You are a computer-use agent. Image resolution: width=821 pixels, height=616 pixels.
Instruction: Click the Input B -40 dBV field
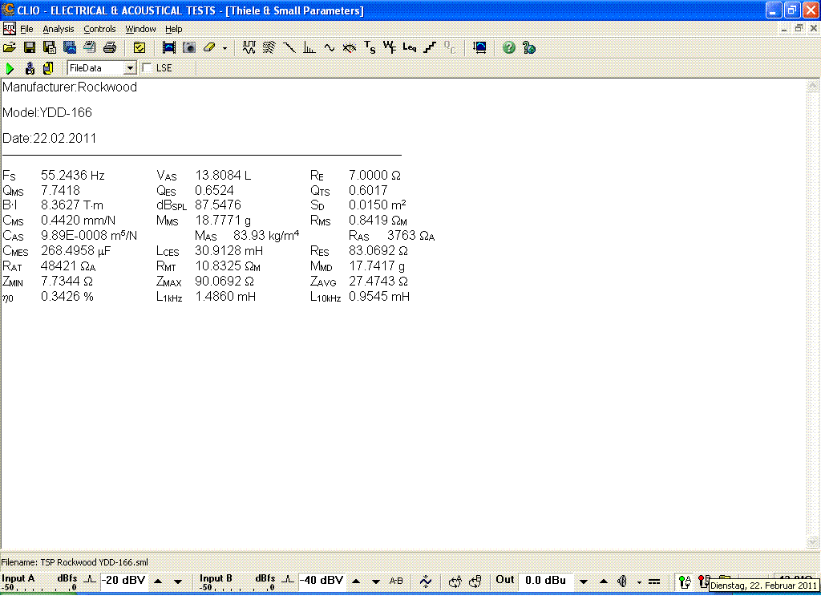point(322,581)
